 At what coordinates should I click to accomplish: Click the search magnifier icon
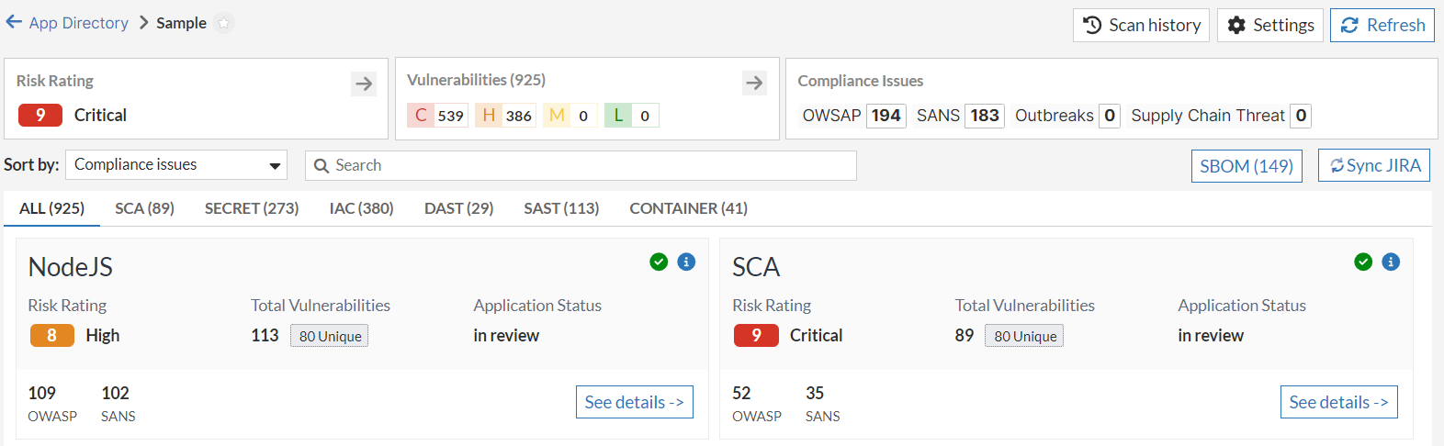[x=321, y=165]
